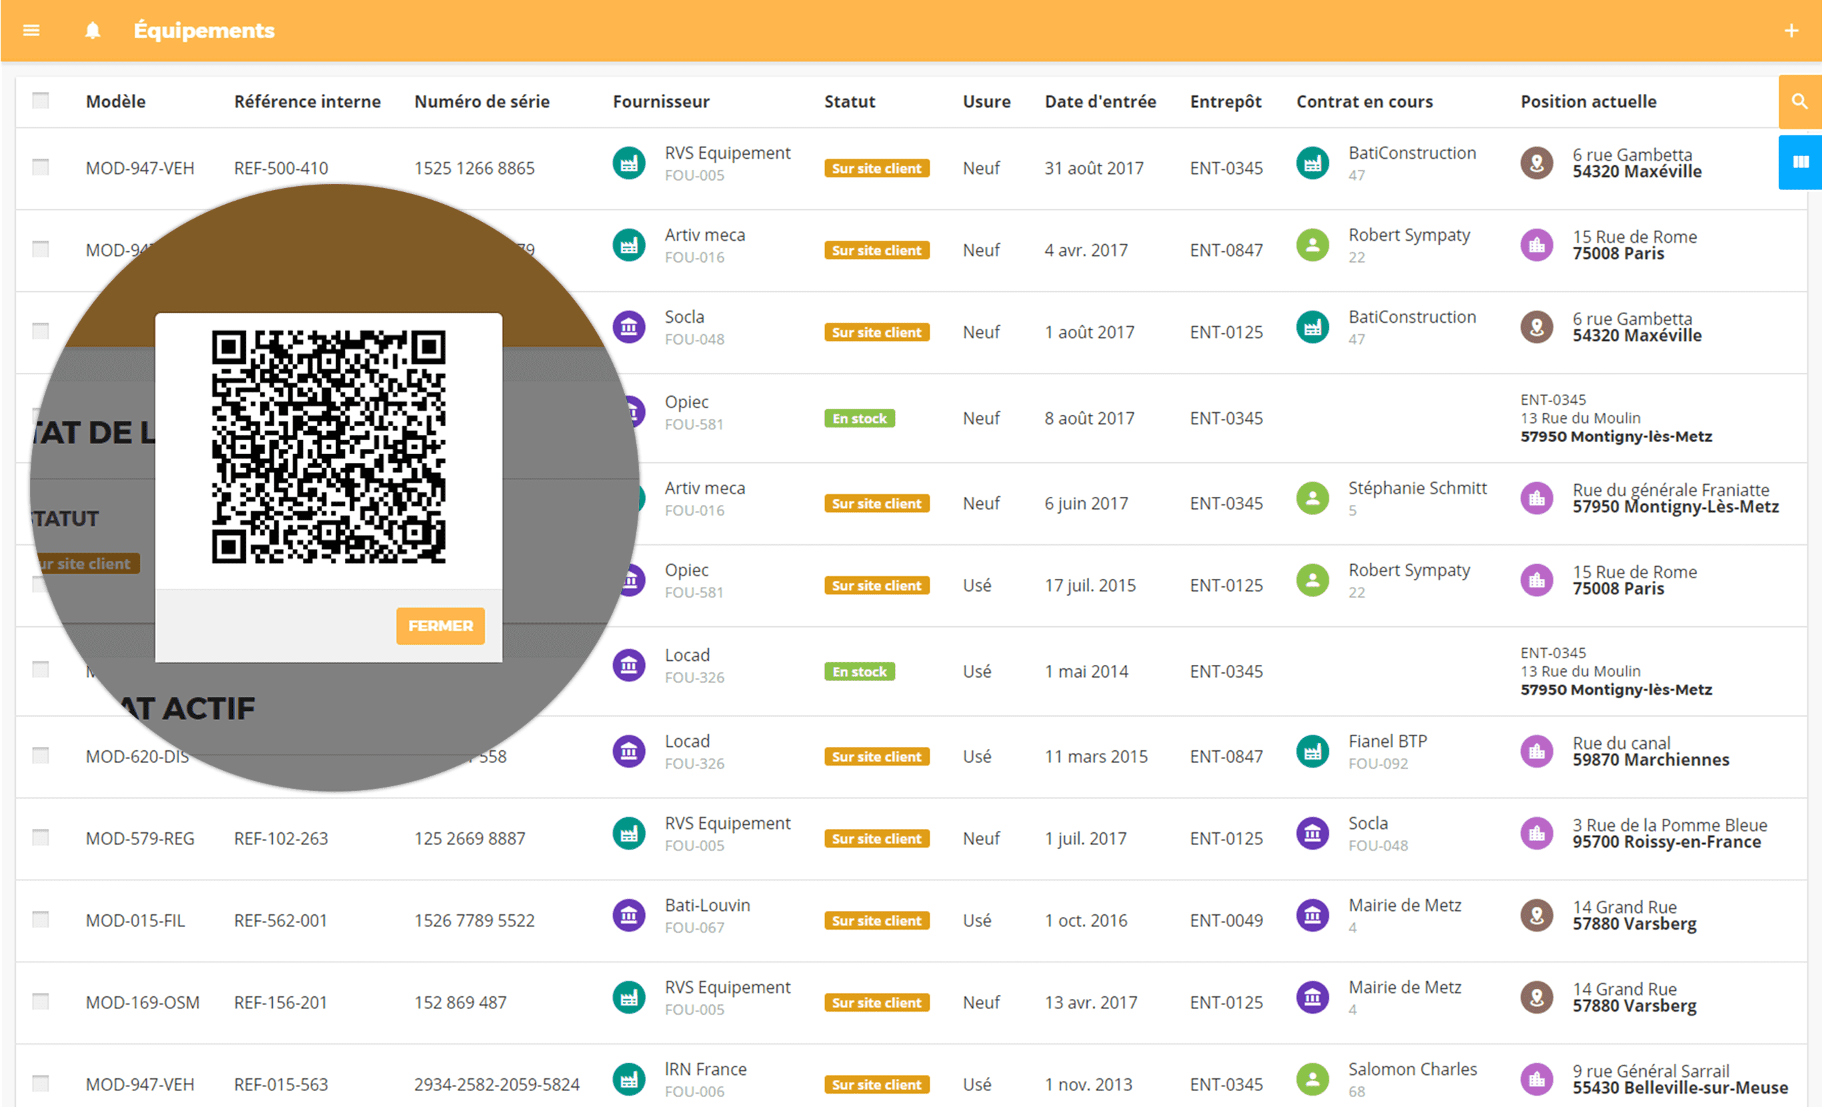Click building icon for 3 Rue de la Pomme Bleue
Image resolution: width=1822 pixels, height=1107 pixels.
coord(1537,834)
